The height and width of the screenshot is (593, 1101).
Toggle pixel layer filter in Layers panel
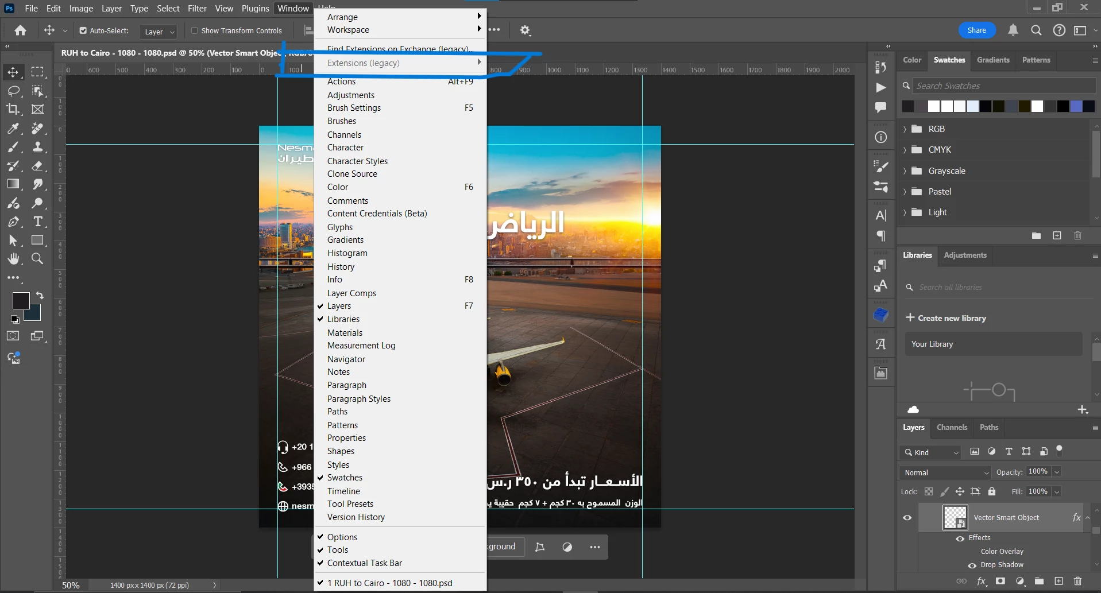(x=975, y=452)
